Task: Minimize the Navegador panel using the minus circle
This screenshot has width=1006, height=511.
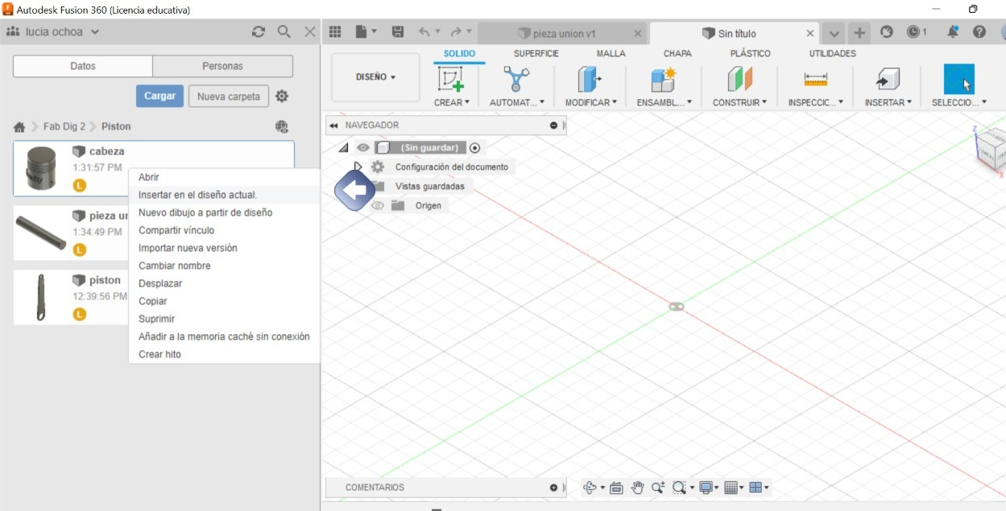Action: click(x=553, y=126)
